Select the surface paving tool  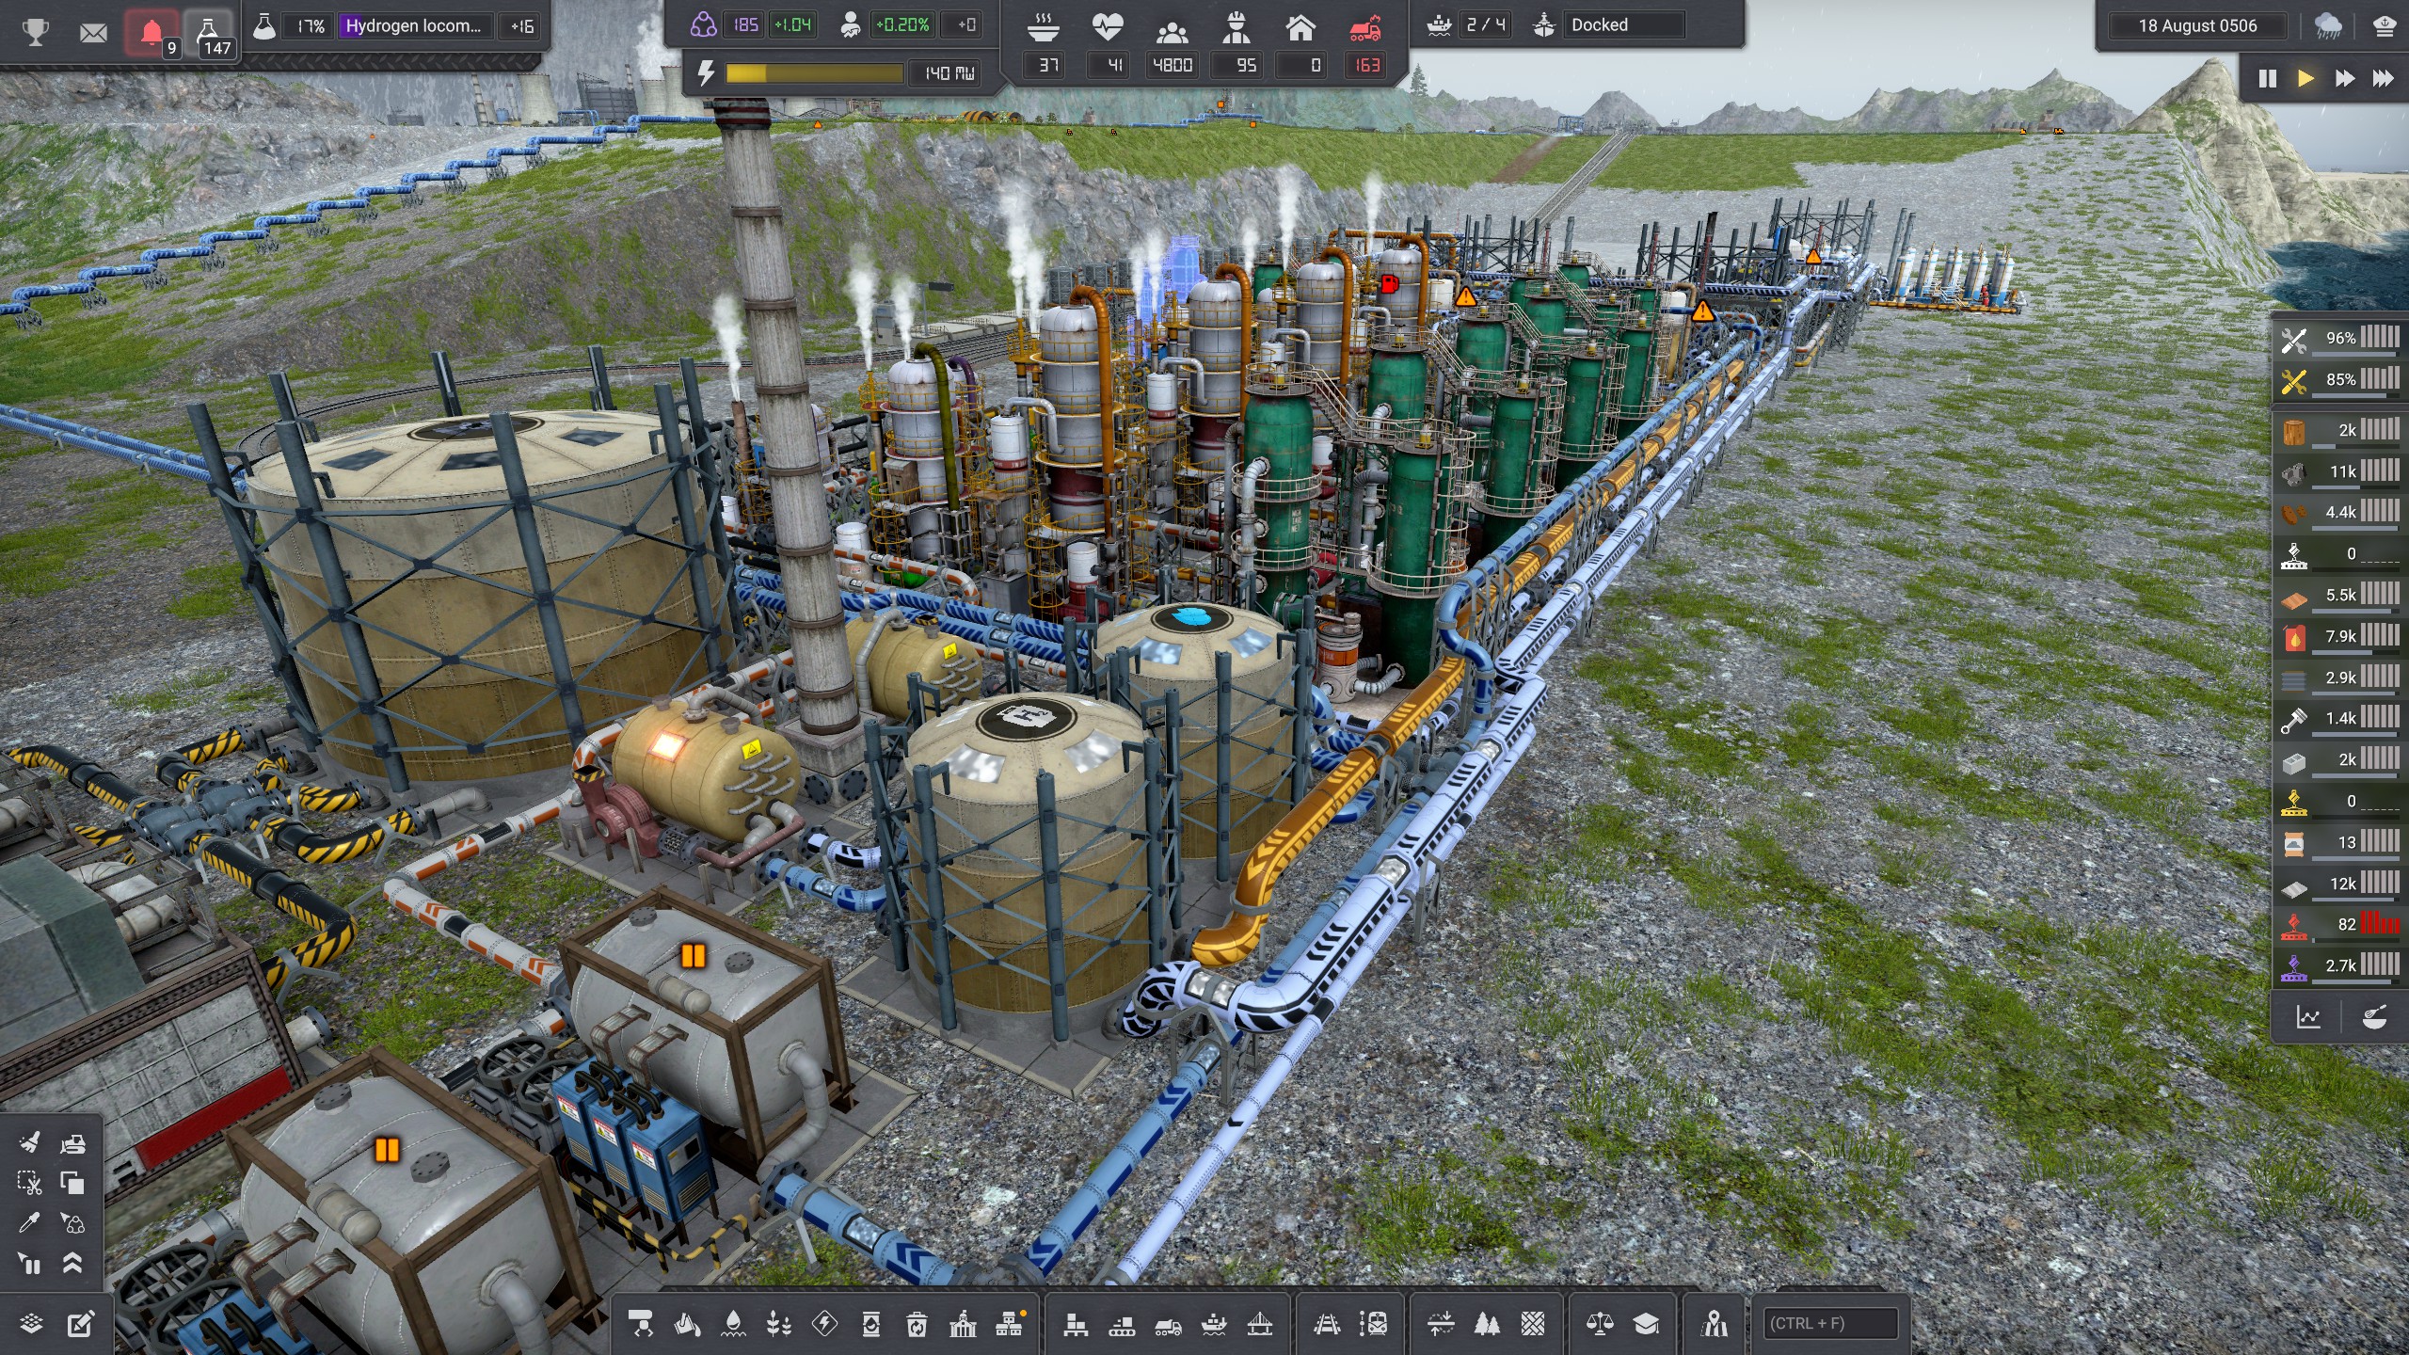[x=1533, y=1324]
